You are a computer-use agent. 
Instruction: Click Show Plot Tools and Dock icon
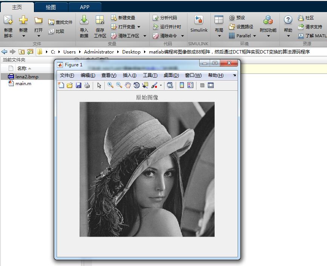pos(210,85)
